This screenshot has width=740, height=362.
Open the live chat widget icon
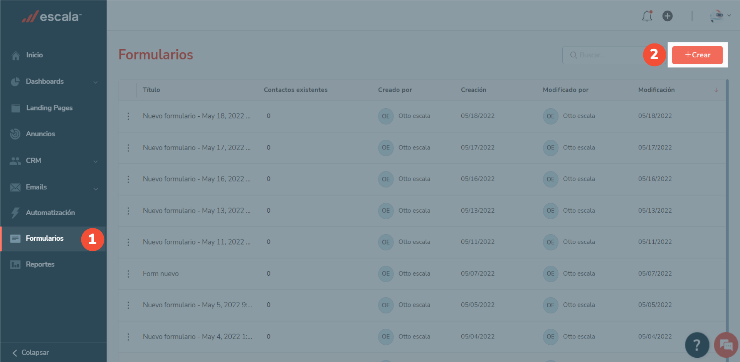coord(726,345)
